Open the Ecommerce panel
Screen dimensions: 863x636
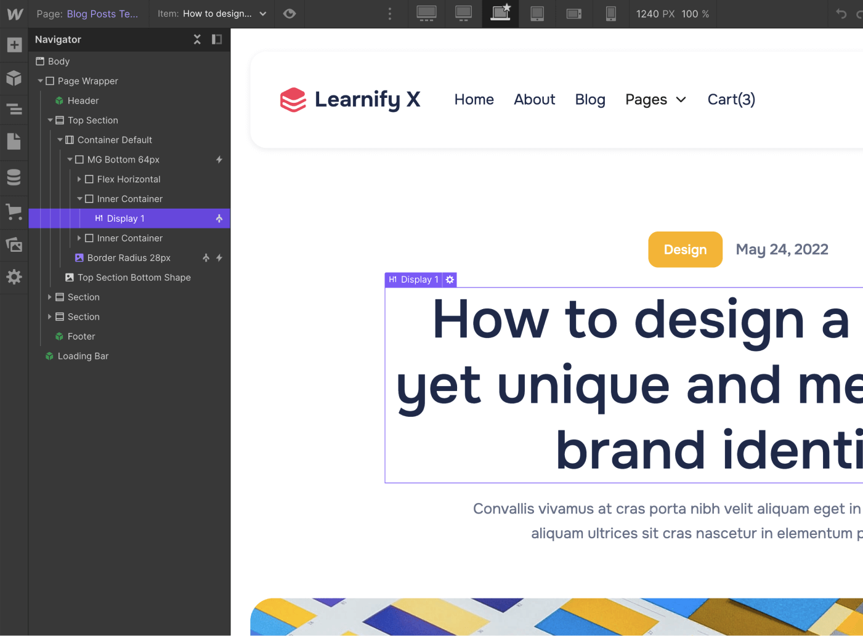tap(14, 212)
